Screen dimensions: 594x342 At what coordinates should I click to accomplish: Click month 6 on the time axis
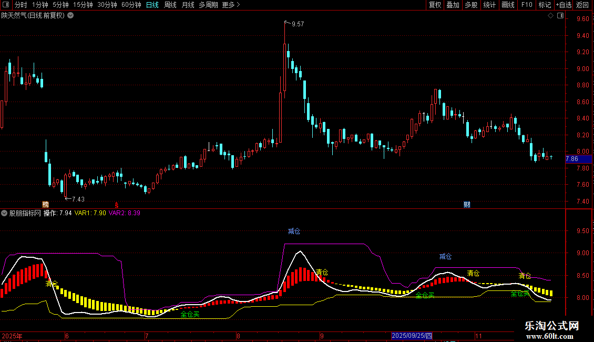(67, 336)
